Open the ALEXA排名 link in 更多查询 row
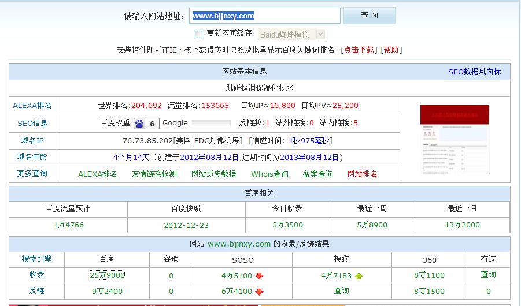The width and height of the screenshot is (521, 306). point(97,174)
